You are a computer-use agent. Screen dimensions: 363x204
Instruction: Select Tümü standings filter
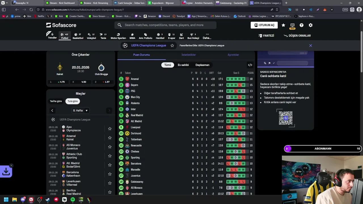(x=168, y=65)
